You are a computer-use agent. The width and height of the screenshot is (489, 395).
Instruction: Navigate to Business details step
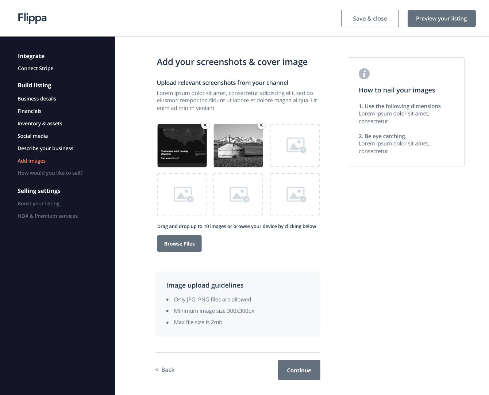coord(37,99)
